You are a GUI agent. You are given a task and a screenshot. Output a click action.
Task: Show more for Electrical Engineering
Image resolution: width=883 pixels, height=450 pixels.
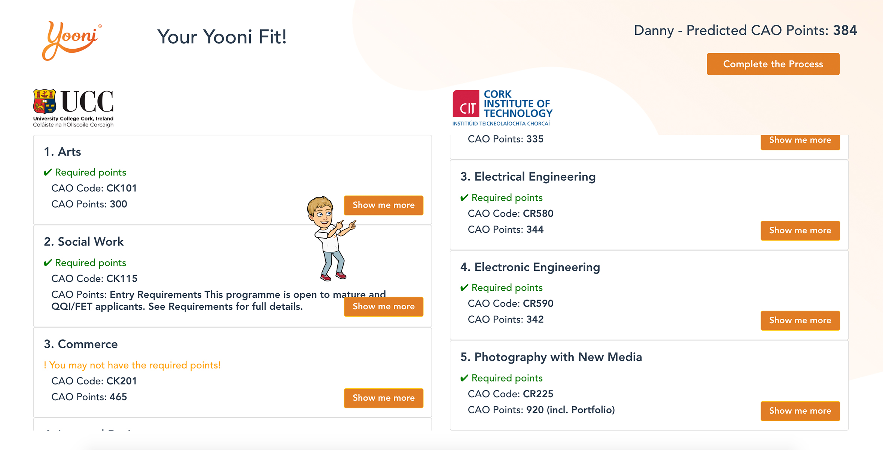tap(800, 230)
